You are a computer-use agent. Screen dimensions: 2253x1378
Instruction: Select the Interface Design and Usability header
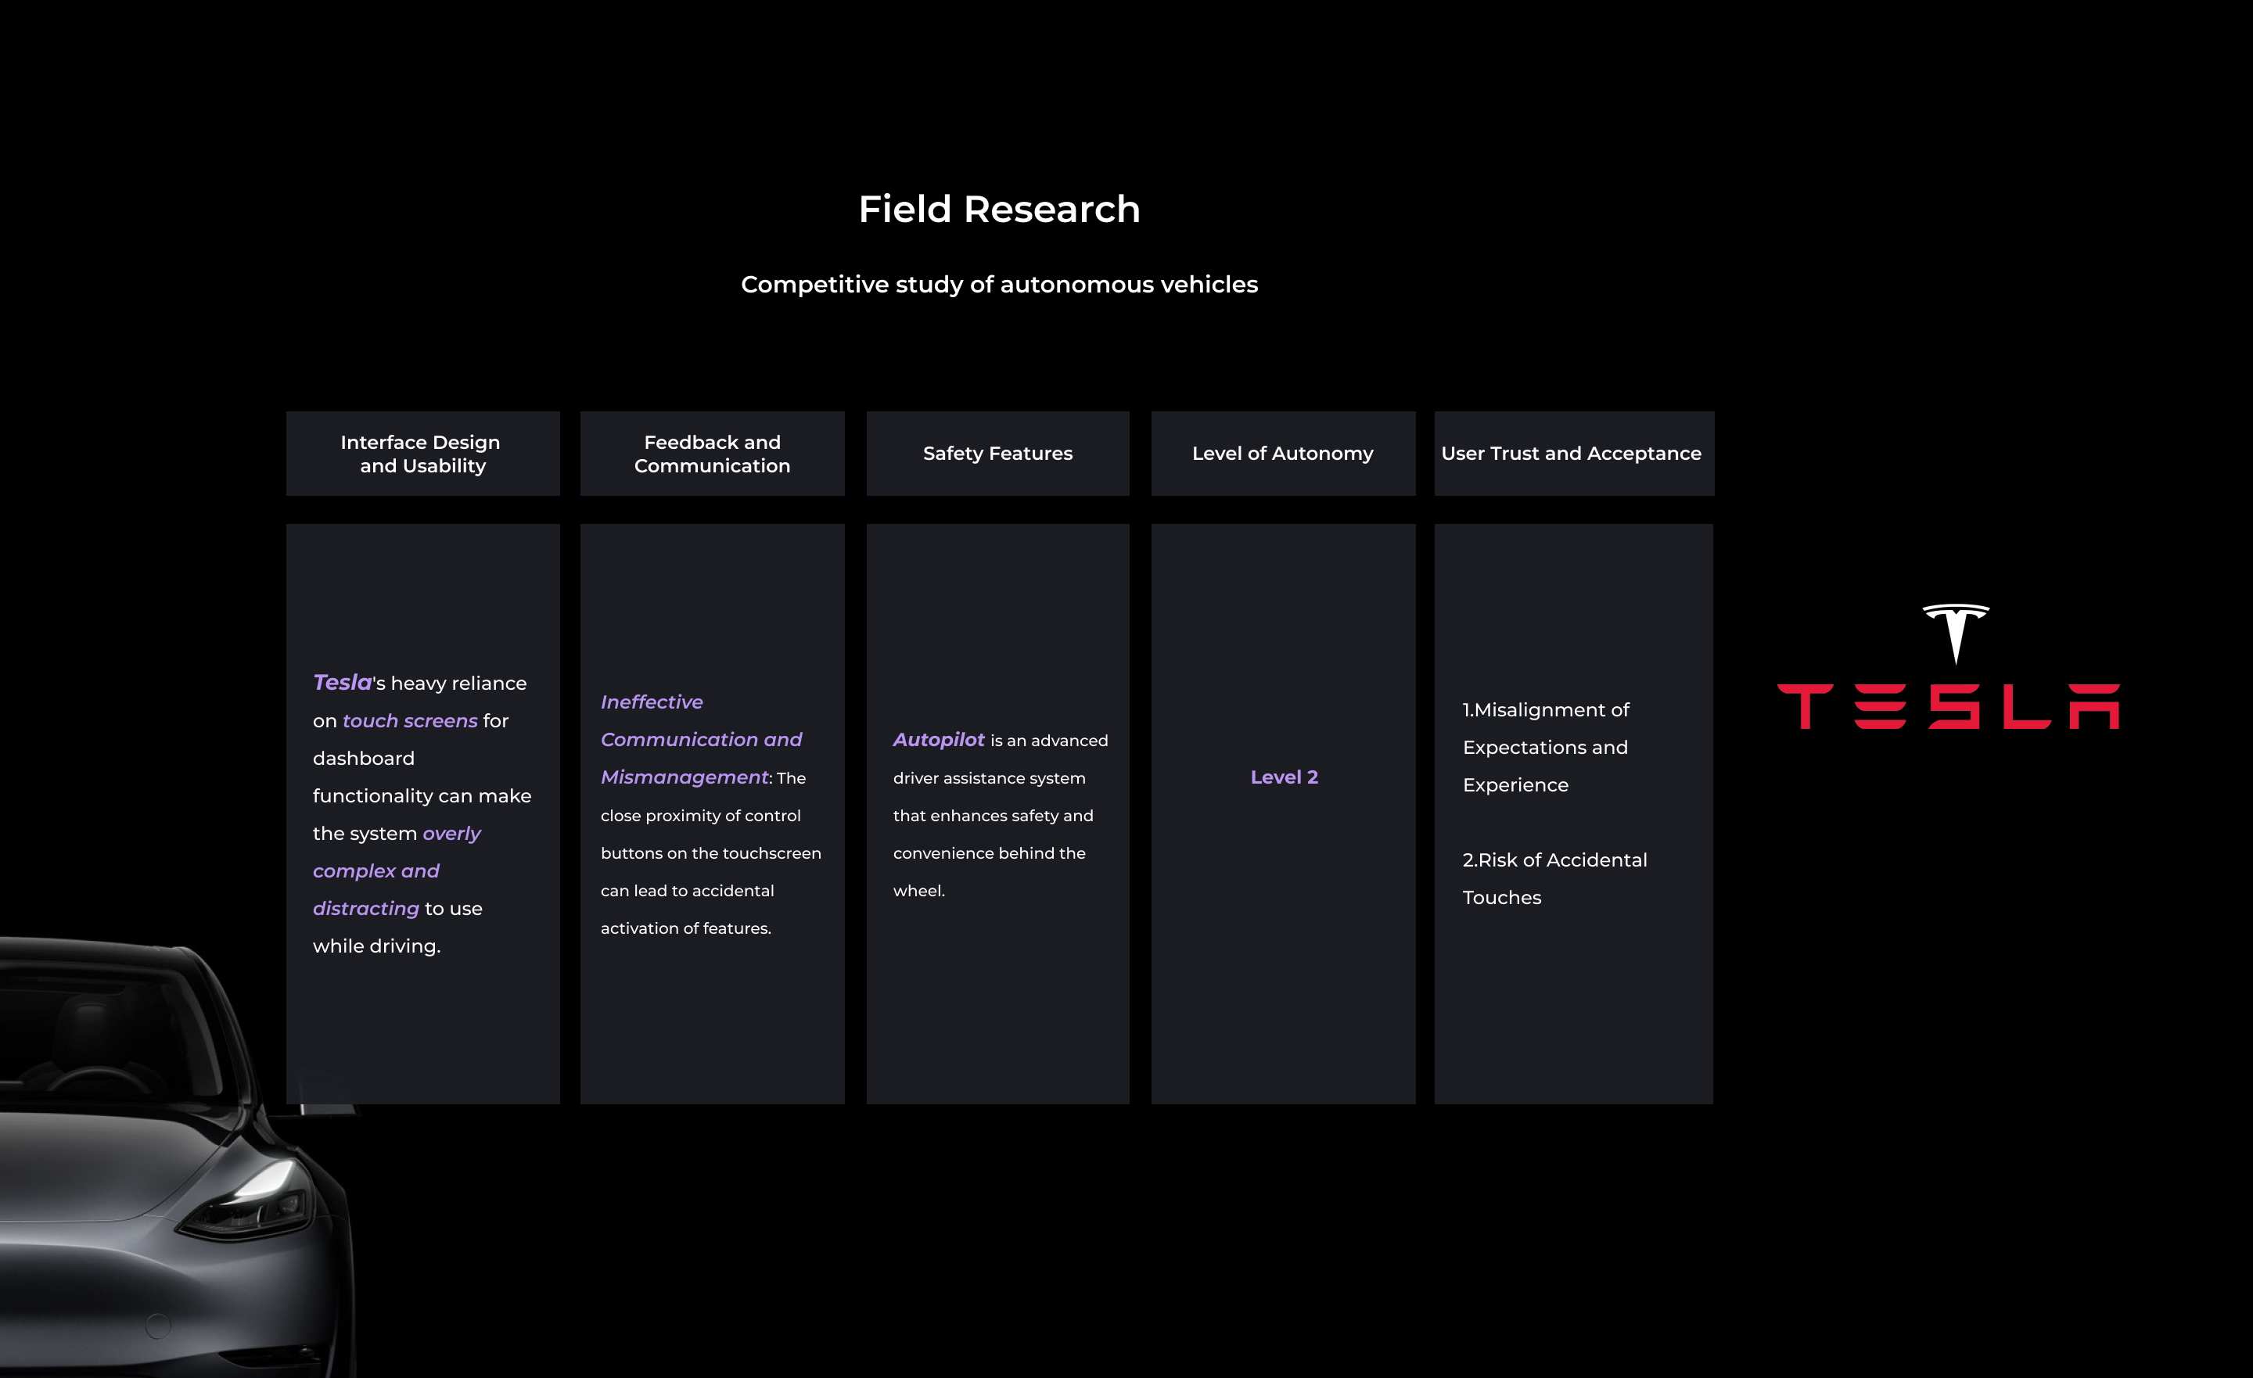point(422,454)
